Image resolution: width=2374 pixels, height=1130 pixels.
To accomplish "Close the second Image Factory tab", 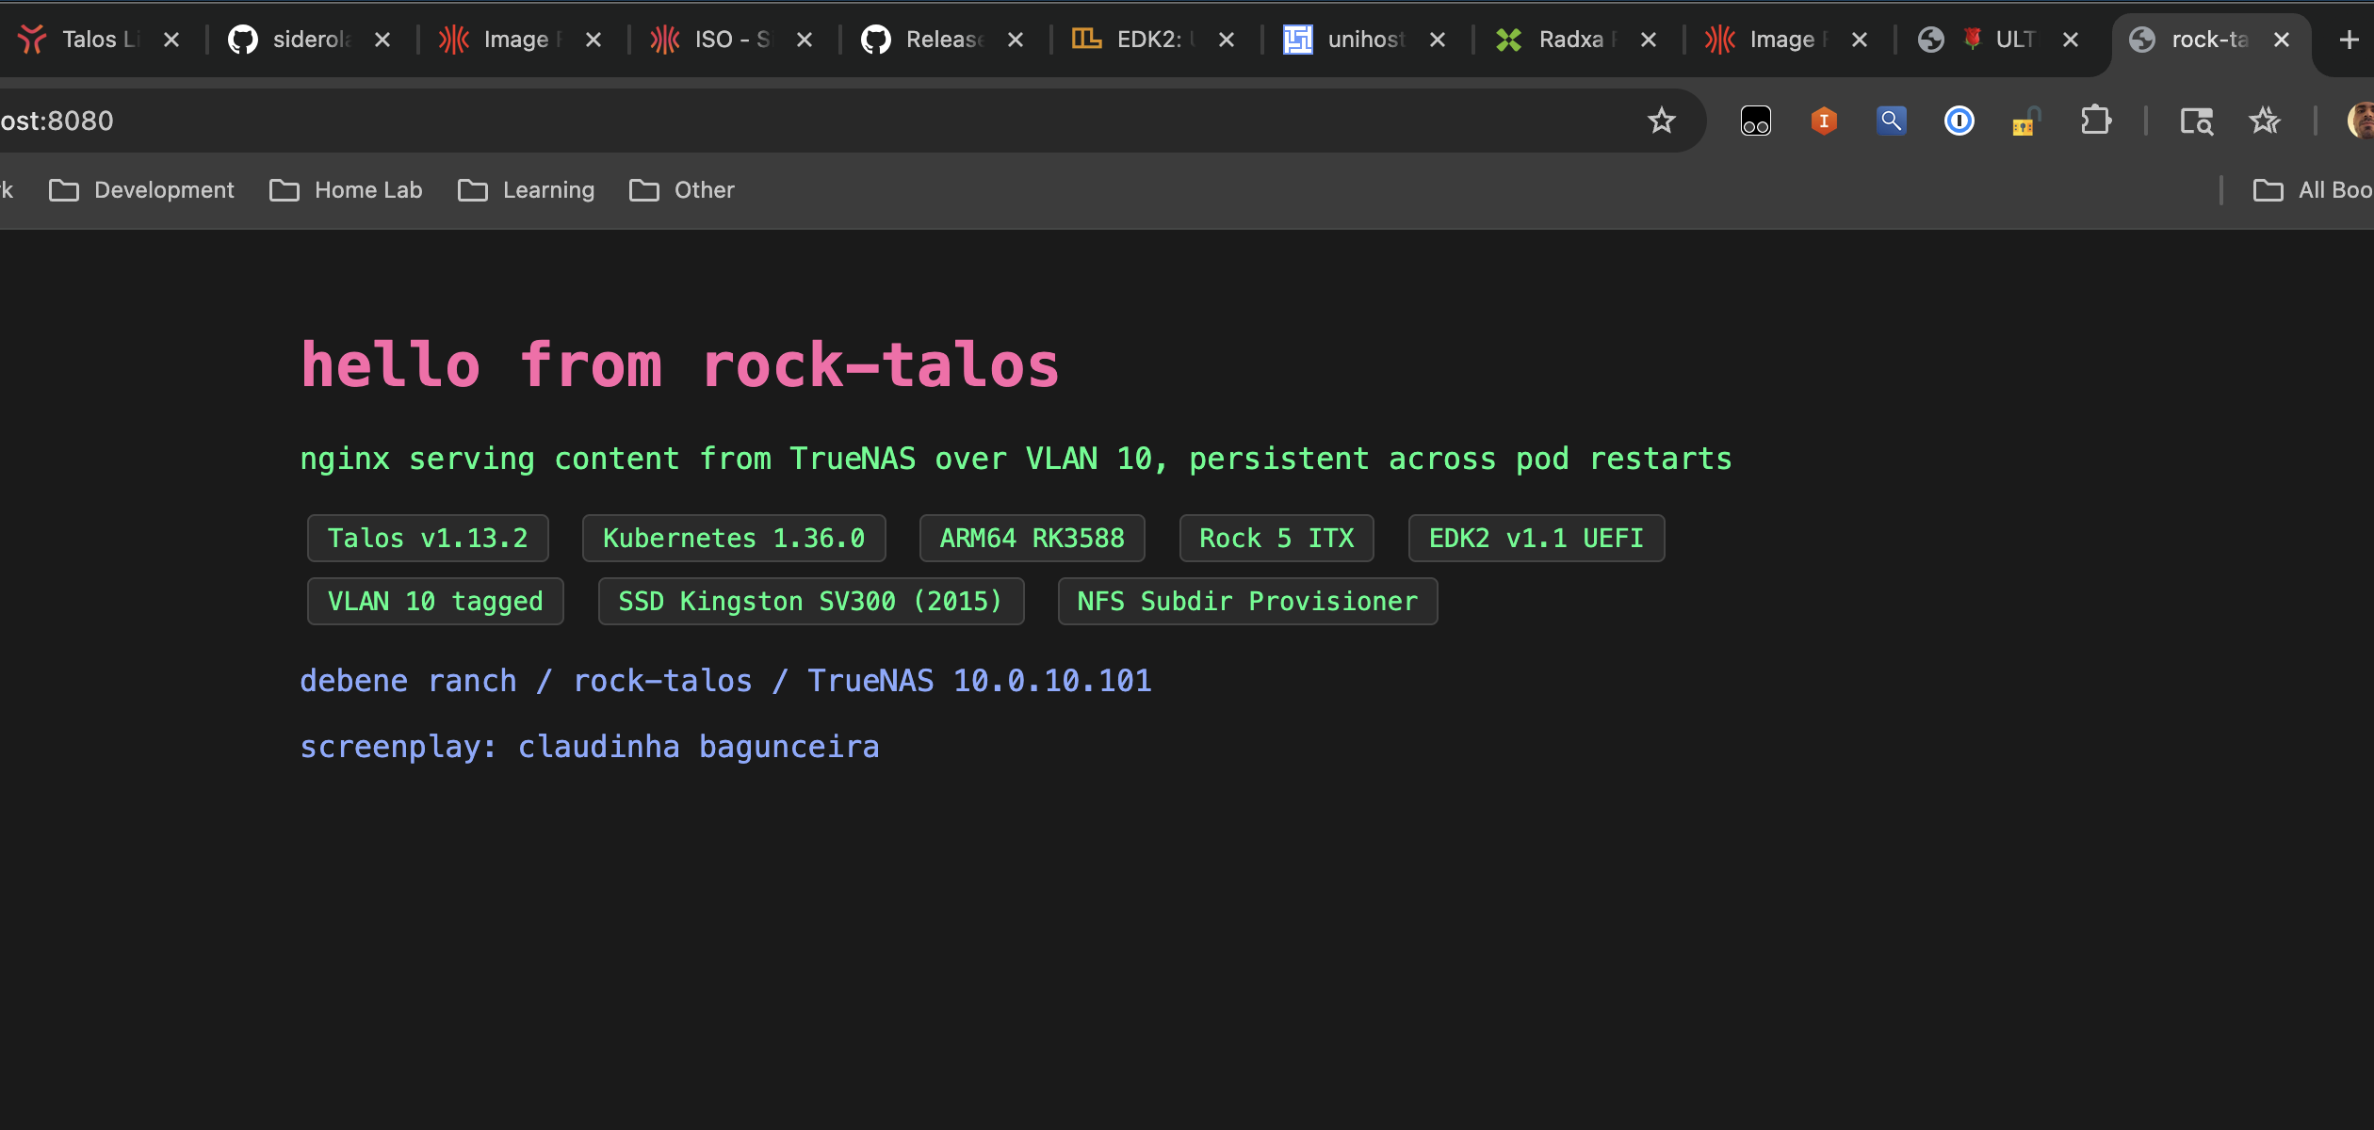I will click(1860, 40).
